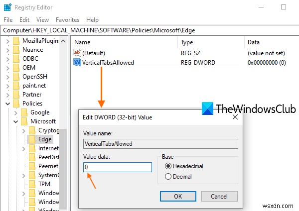Select the PeerDist folder icon
This screenshot has height=211, width=299.
click(x=32, y=157)
